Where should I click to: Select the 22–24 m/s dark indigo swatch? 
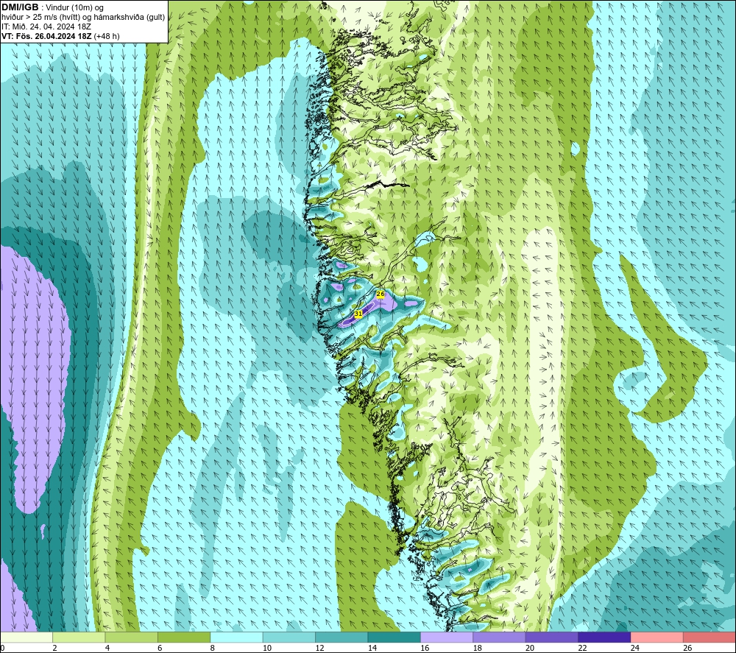[604, 637]
